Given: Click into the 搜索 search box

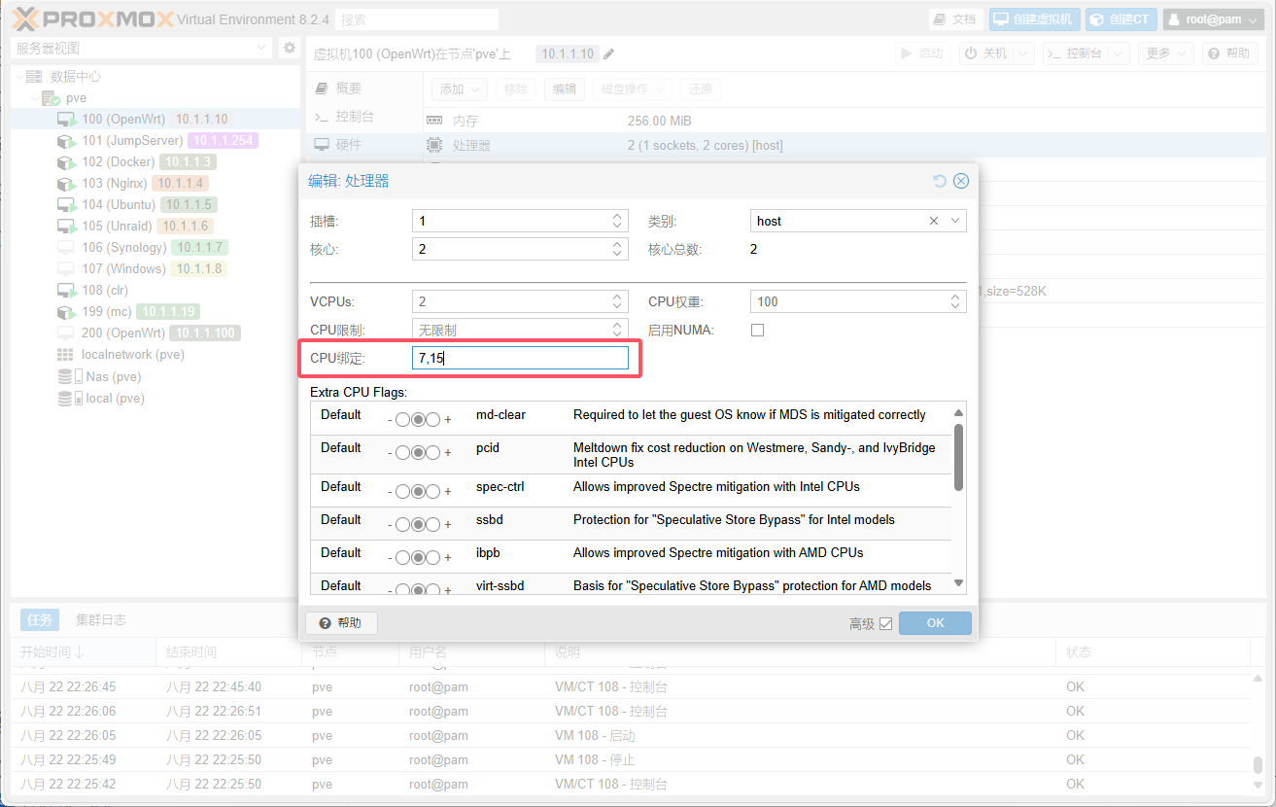Looking at the screenshot, I should (418, 19).
